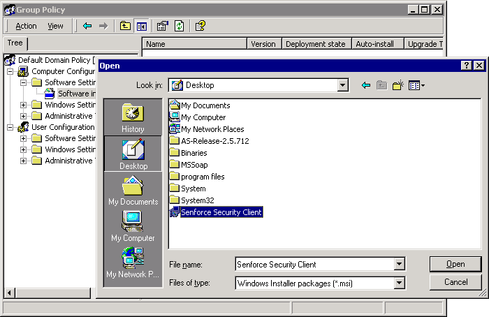The width and height of the screenshot is (489, 317).
Task: Select My Computer in the places bar
Action: coord(133,226)
